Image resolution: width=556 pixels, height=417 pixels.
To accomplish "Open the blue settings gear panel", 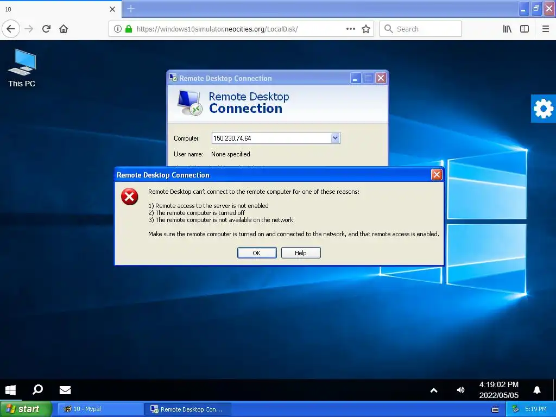I will [543, 109].
